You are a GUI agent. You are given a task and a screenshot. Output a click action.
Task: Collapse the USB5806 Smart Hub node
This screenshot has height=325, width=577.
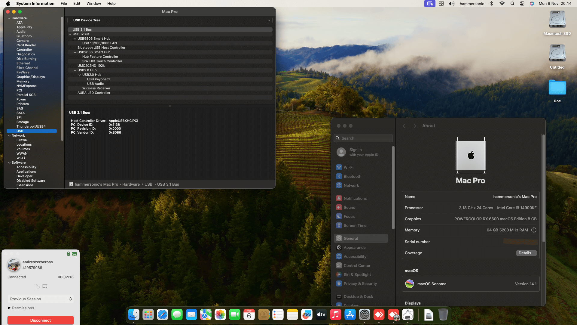pyautogui.click(x=75, y=39)
